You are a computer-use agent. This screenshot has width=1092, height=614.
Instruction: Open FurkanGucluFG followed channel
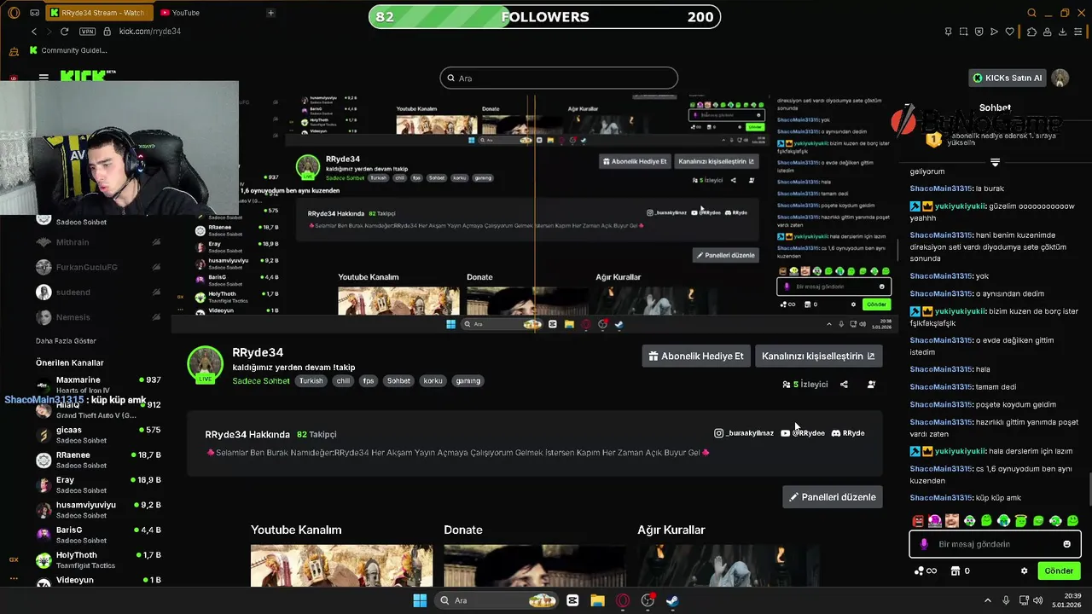pos(98,267)
